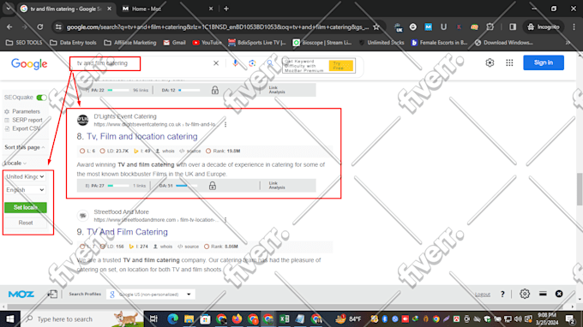Open Link Analysis on the PA: 22 bar
This screenshot has height=327, width=583.
pyautogui.click(x=277, y=90)
